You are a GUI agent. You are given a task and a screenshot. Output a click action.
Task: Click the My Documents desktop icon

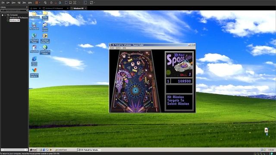click(34, 15)
